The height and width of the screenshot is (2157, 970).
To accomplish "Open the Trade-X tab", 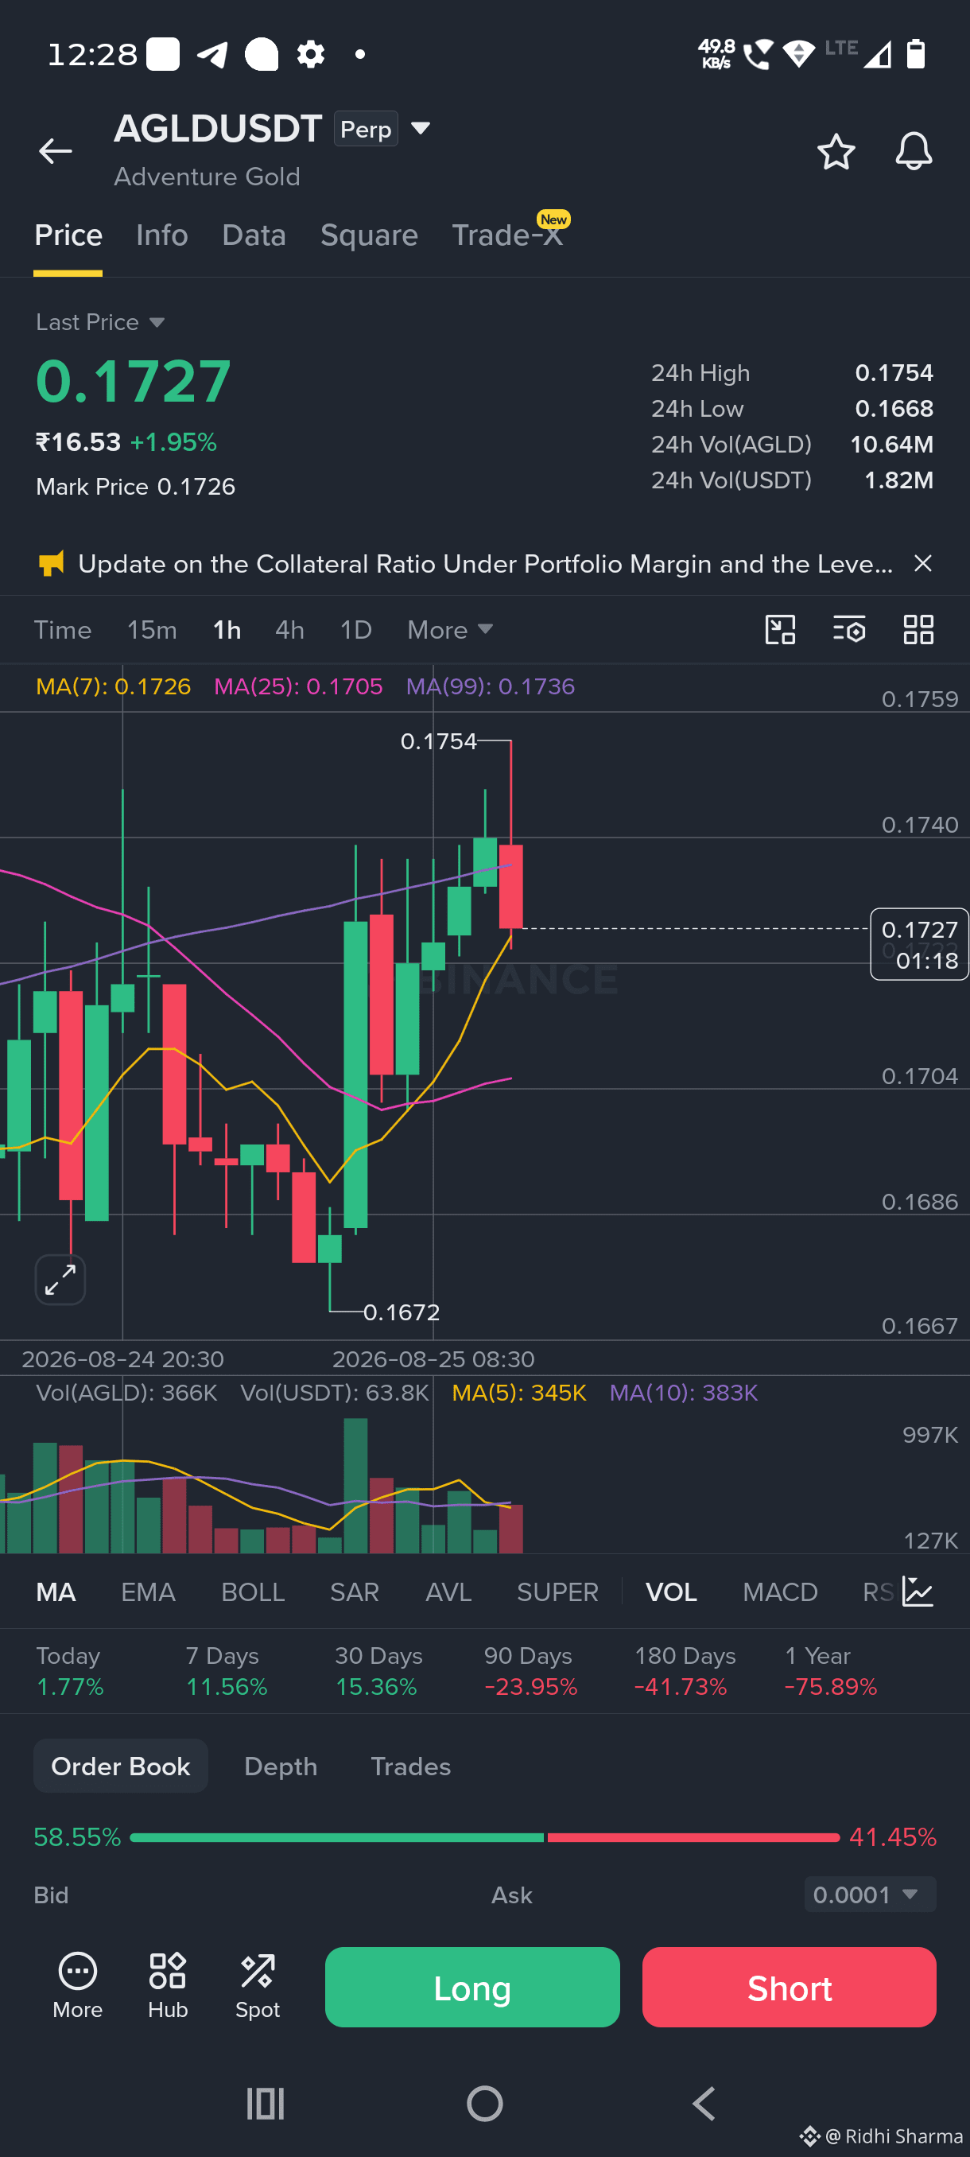I will 507,235.
